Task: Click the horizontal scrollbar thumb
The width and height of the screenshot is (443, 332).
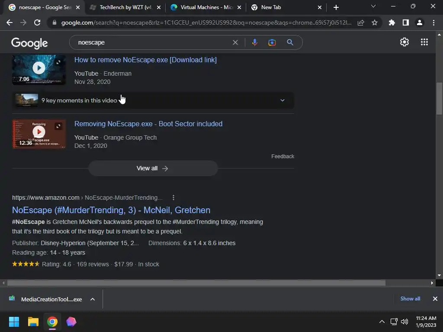Action: tap(196, 283)
